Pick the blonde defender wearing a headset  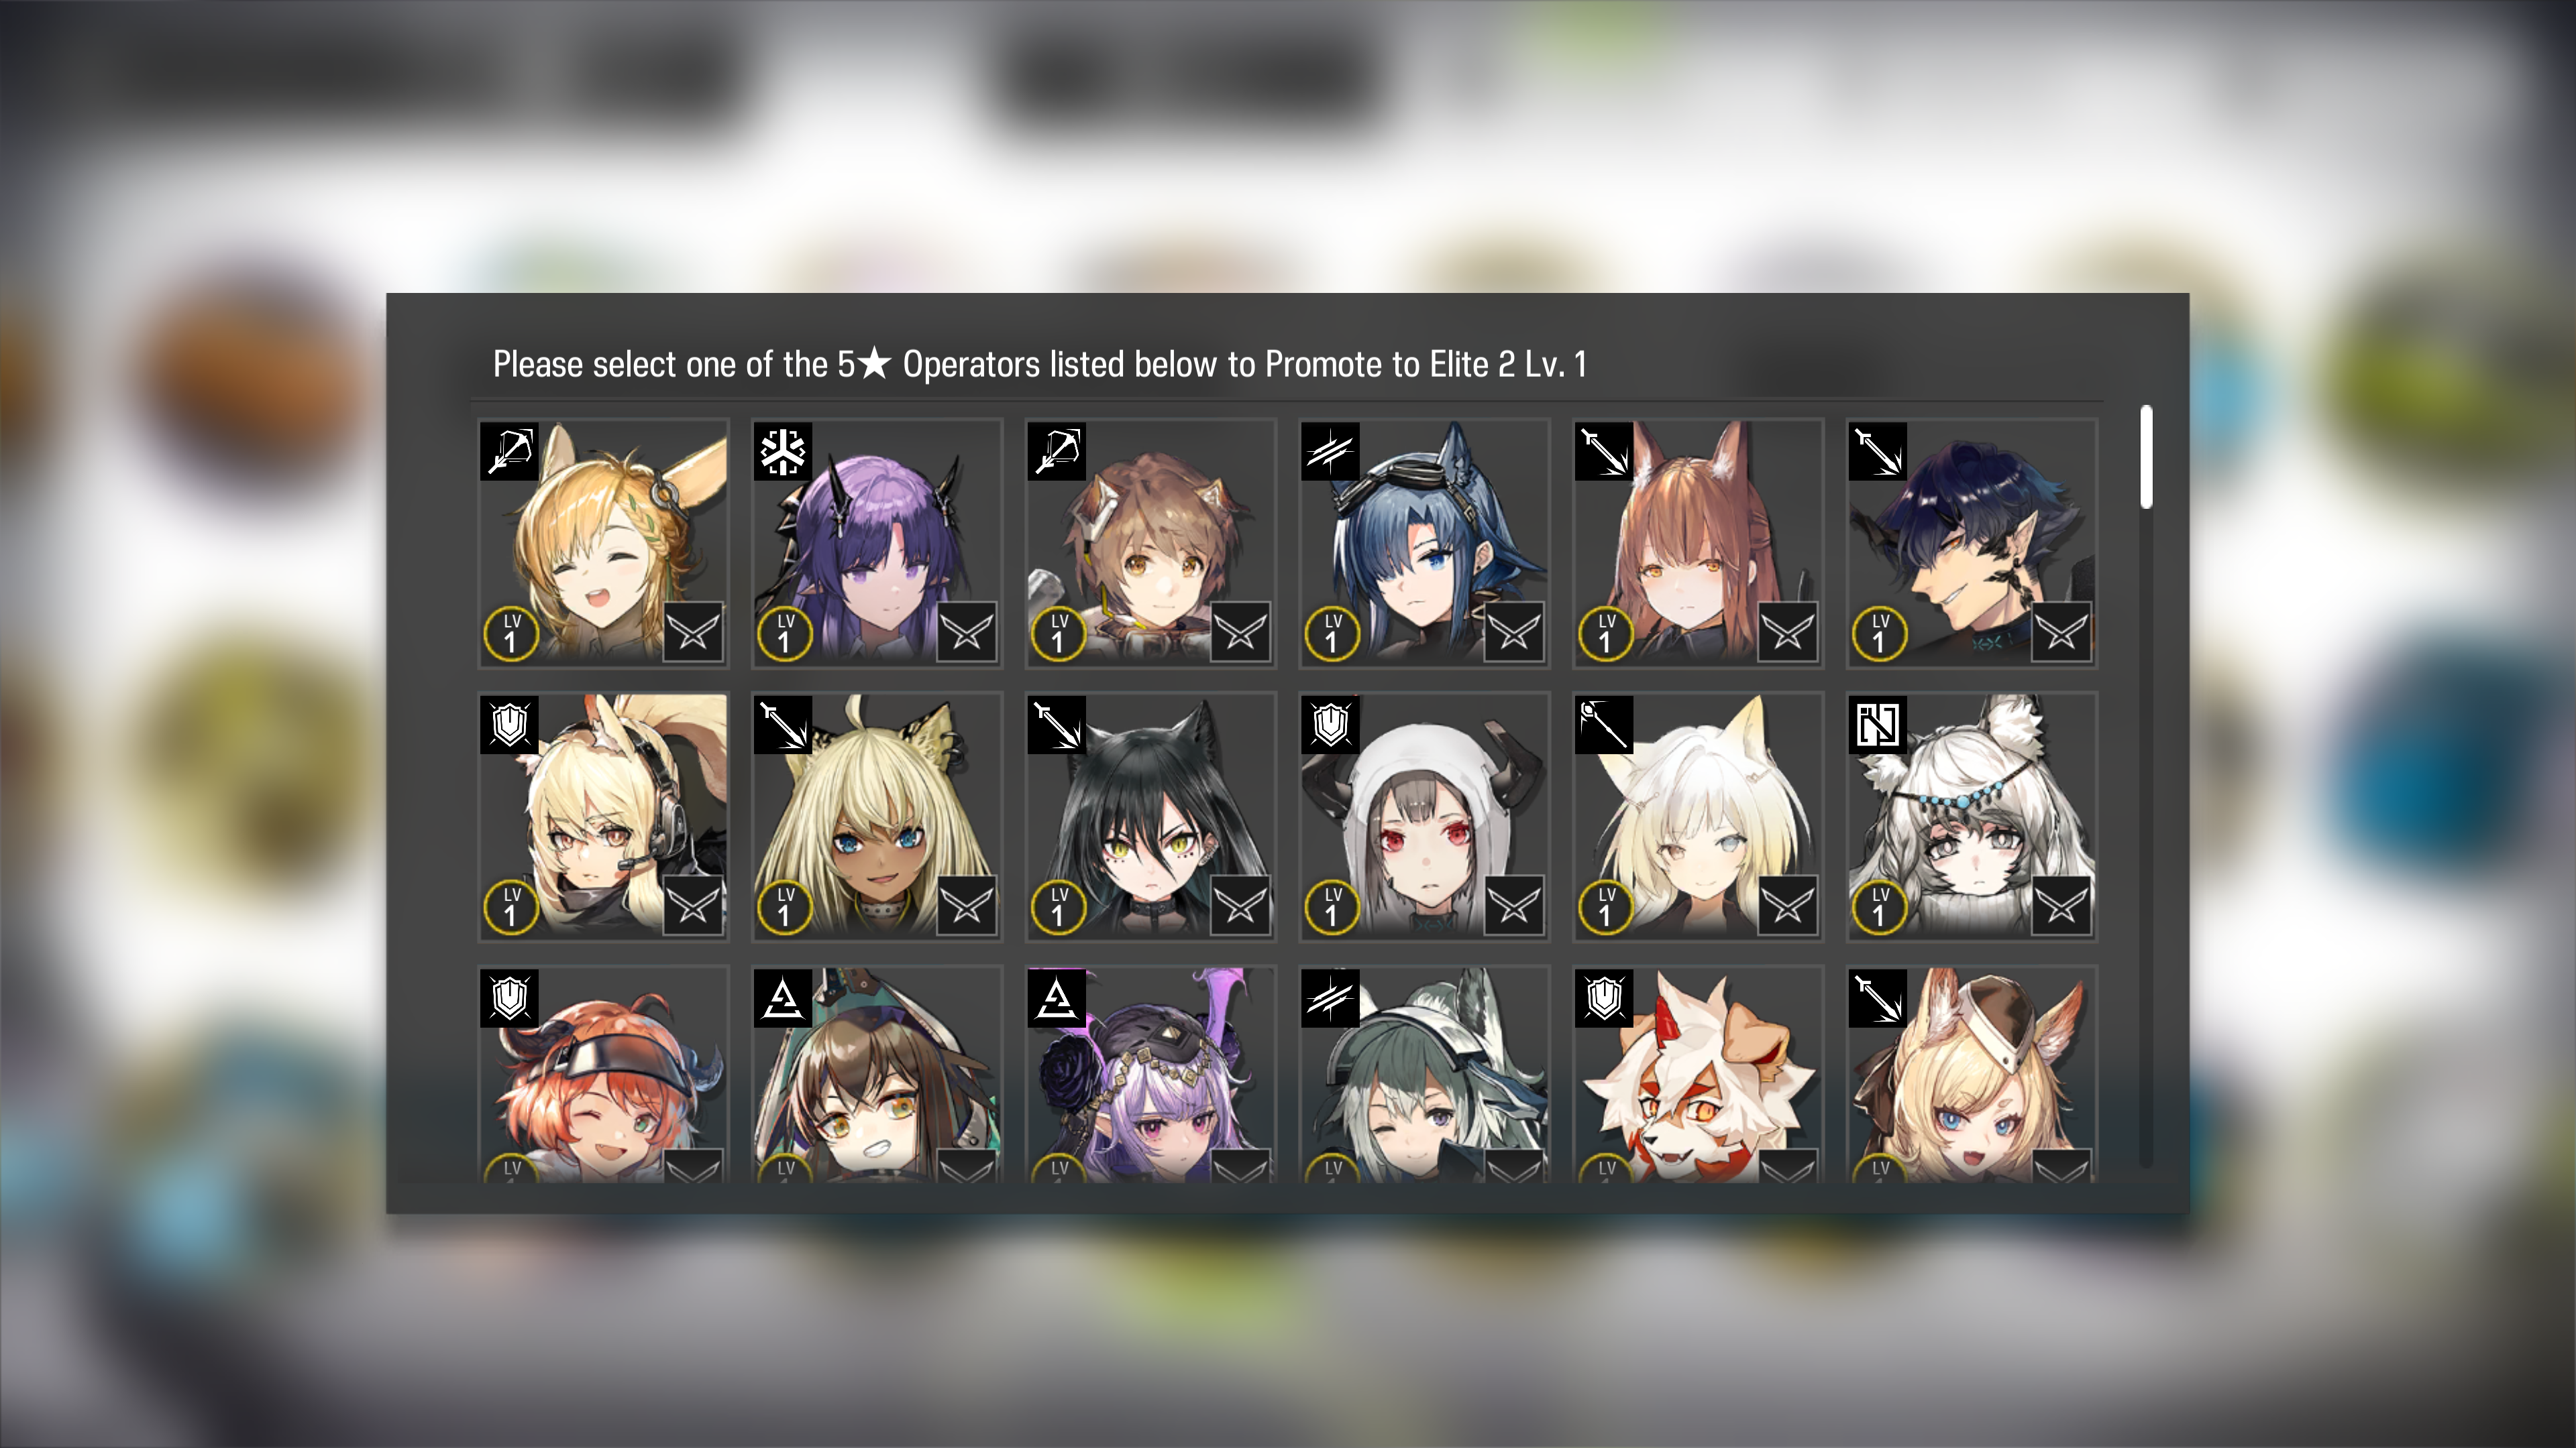tap(603, 817)
